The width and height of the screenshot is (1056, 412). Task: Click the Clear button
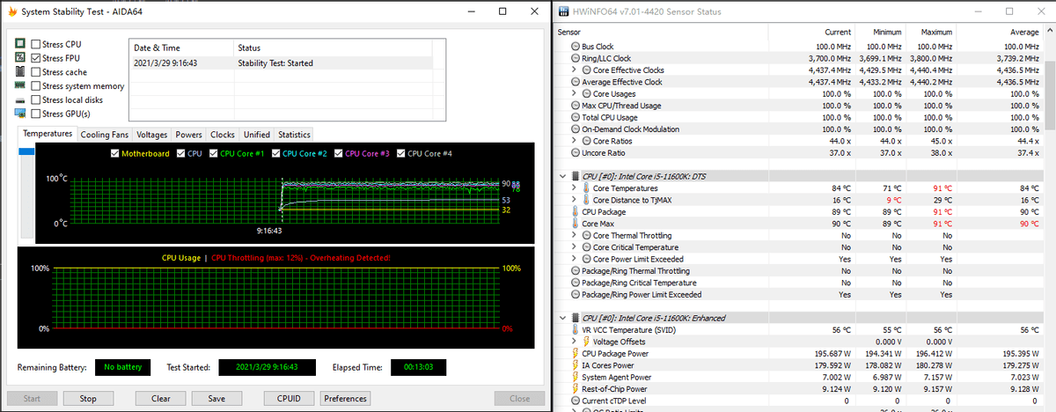click(x=161, y=398)
